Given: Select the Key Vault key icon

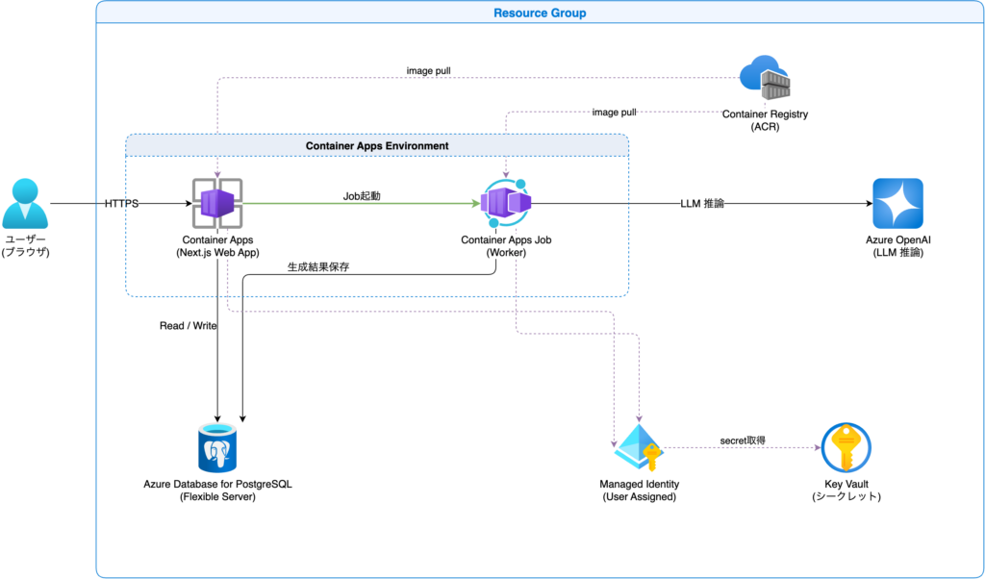Looking at the screenshot, I should (846, 448).
